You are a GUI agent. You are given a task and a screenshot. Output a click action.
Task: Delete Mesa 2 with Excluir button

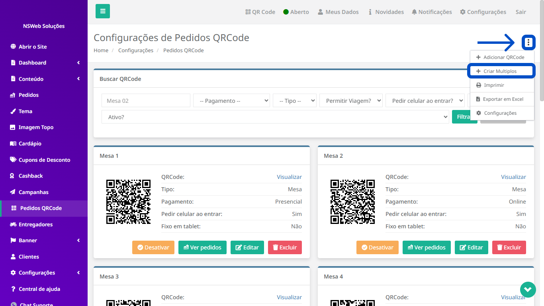click(x=509, y=247)
